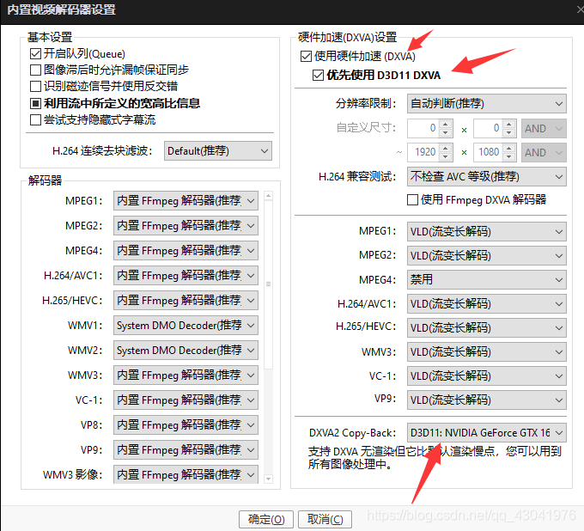Click the 1920 width field
584x531 pixels.
(x=424, y=152)
